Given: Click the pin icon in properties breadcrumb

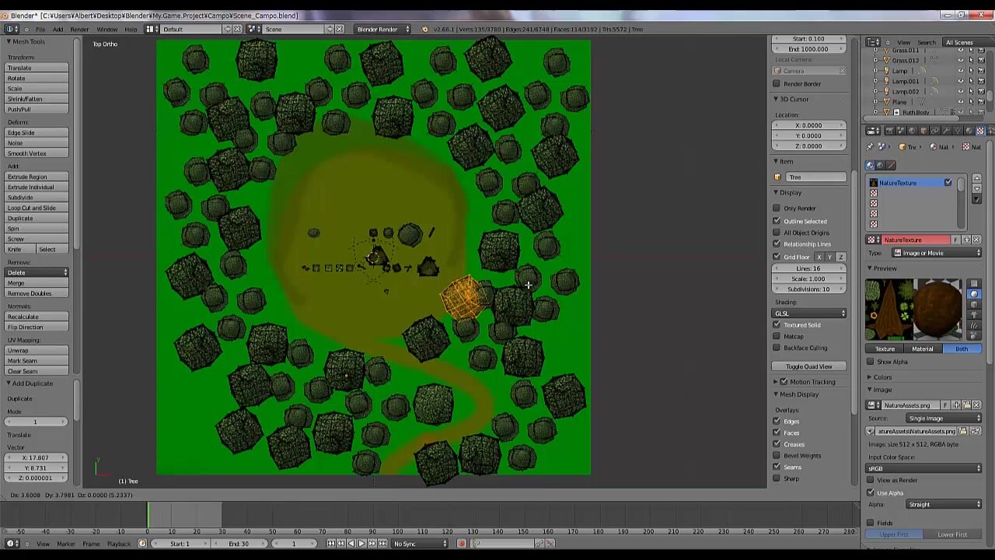Looking at the screenshot, I should tap(870, 147).
